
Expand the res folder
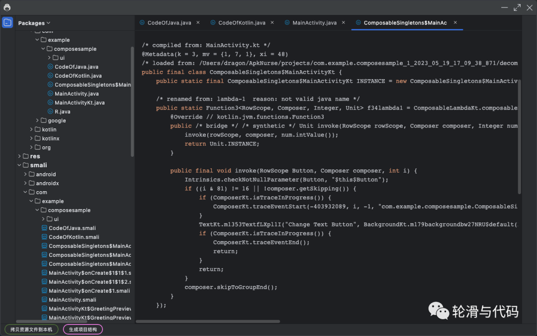[20, 156]
